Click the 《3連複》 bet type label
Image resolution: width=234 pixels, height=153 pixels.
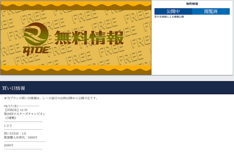(x=11, y=118)
